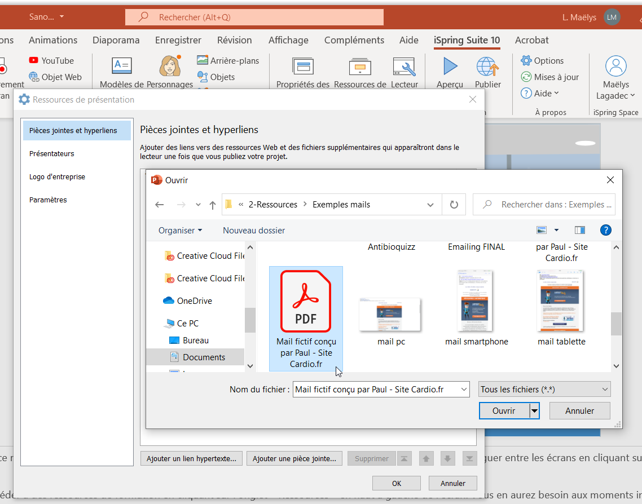Screen dimensions: 642x504
Task: Refresh folder with the reload icon
Action: 454,205
